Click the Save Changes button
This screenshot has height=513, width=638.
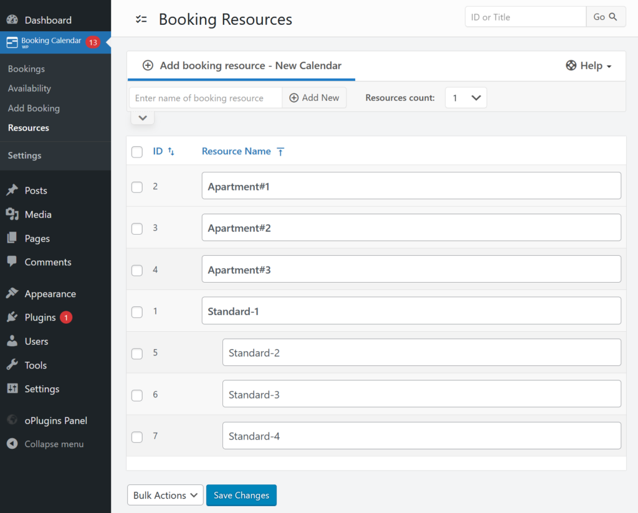(241, 495)
